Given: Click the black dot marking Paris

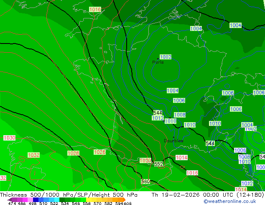Looking at the screenshot, I should [158, 59].
